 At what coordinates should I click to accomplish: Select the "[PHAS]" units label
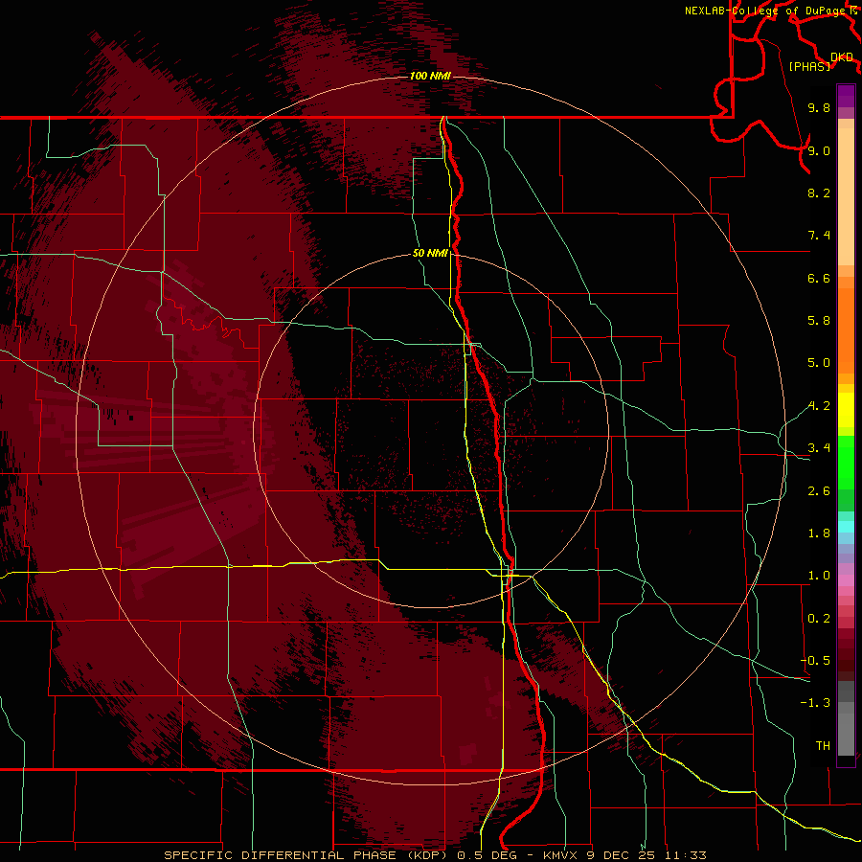point(809,66)
